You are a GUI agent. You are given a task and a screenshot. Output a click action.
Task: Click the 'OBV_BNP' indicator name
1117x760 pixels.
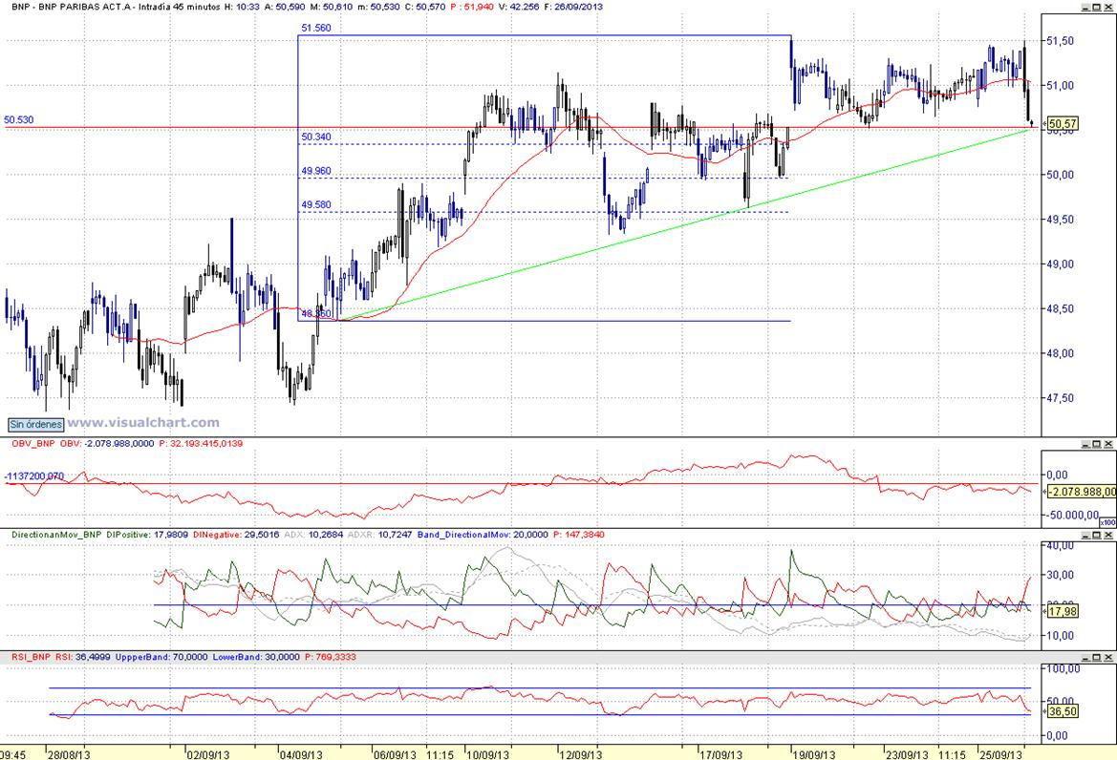point(32,443)
